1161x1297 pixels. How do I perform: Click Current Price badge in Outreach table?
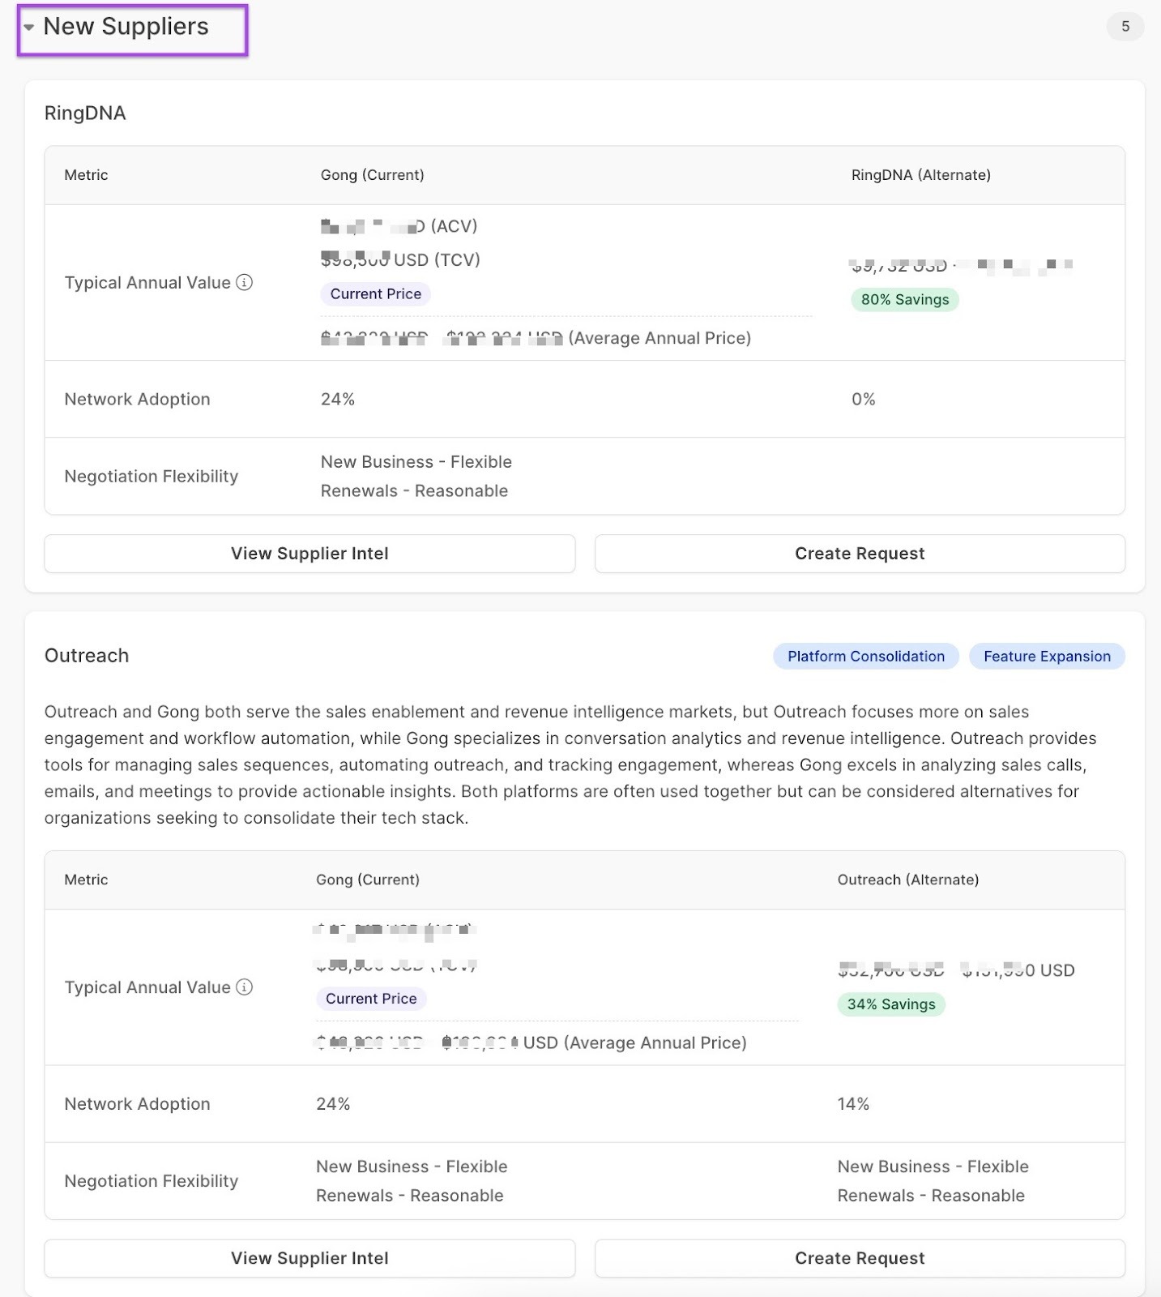coord(370,999)
